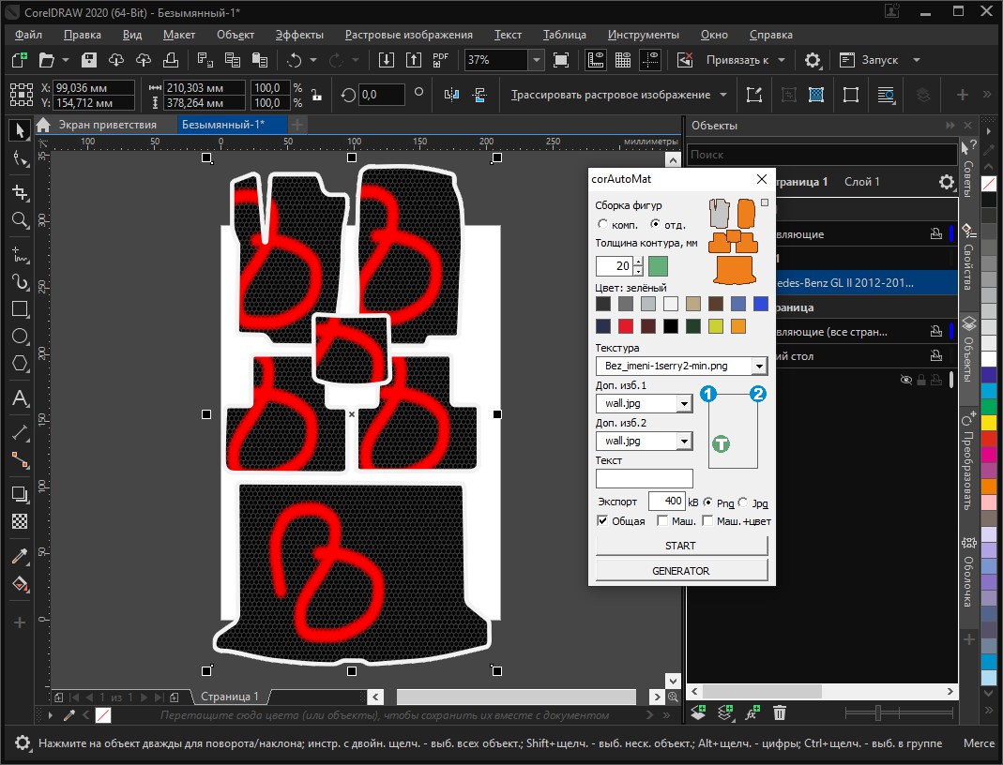Expand the zoom level dropdown
The width and height of the screenshot is (1003, 765).
(x=535, y=60)
